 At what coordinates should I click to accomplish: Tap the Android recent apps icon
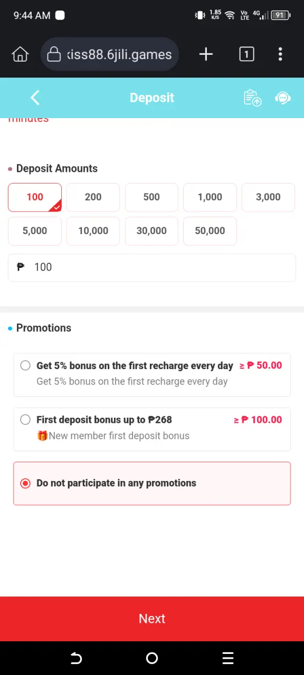coord(228,658)
